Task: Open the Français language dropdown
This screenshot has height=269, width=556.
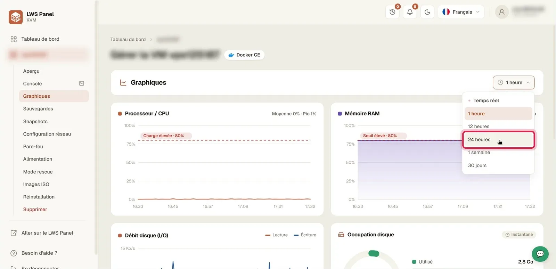Action: point(461,12)
